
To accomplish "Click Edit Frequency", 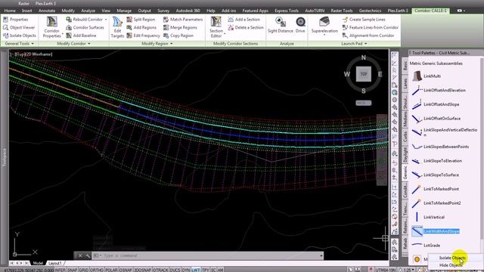I will pyautogui.click(x=143, y=36).
